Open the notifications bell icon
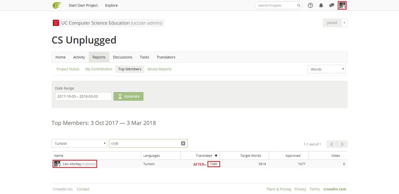Screen dimensions: 399x194 point(321,5)
